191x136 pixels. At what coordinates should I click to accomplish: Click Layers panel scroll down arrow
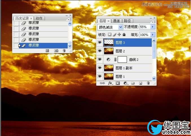154,78
